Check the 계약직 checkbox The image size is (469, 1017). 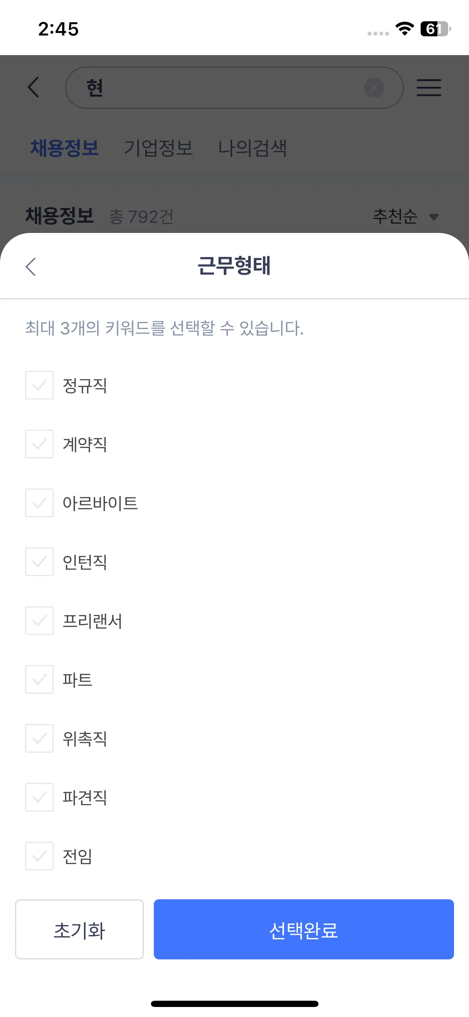point(40,444)
